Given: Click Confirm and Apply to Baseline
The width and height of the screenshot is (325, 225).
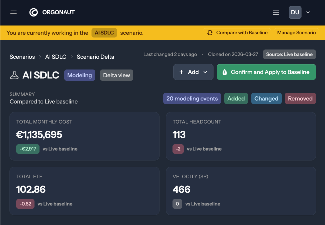Looking at the screenshot, I should click(266, 72).
